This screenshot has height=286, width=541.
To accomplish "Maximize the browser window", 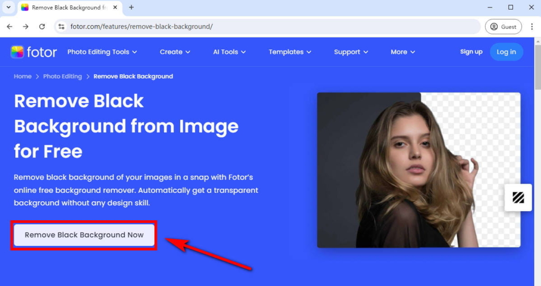I will tap(511, 7).
